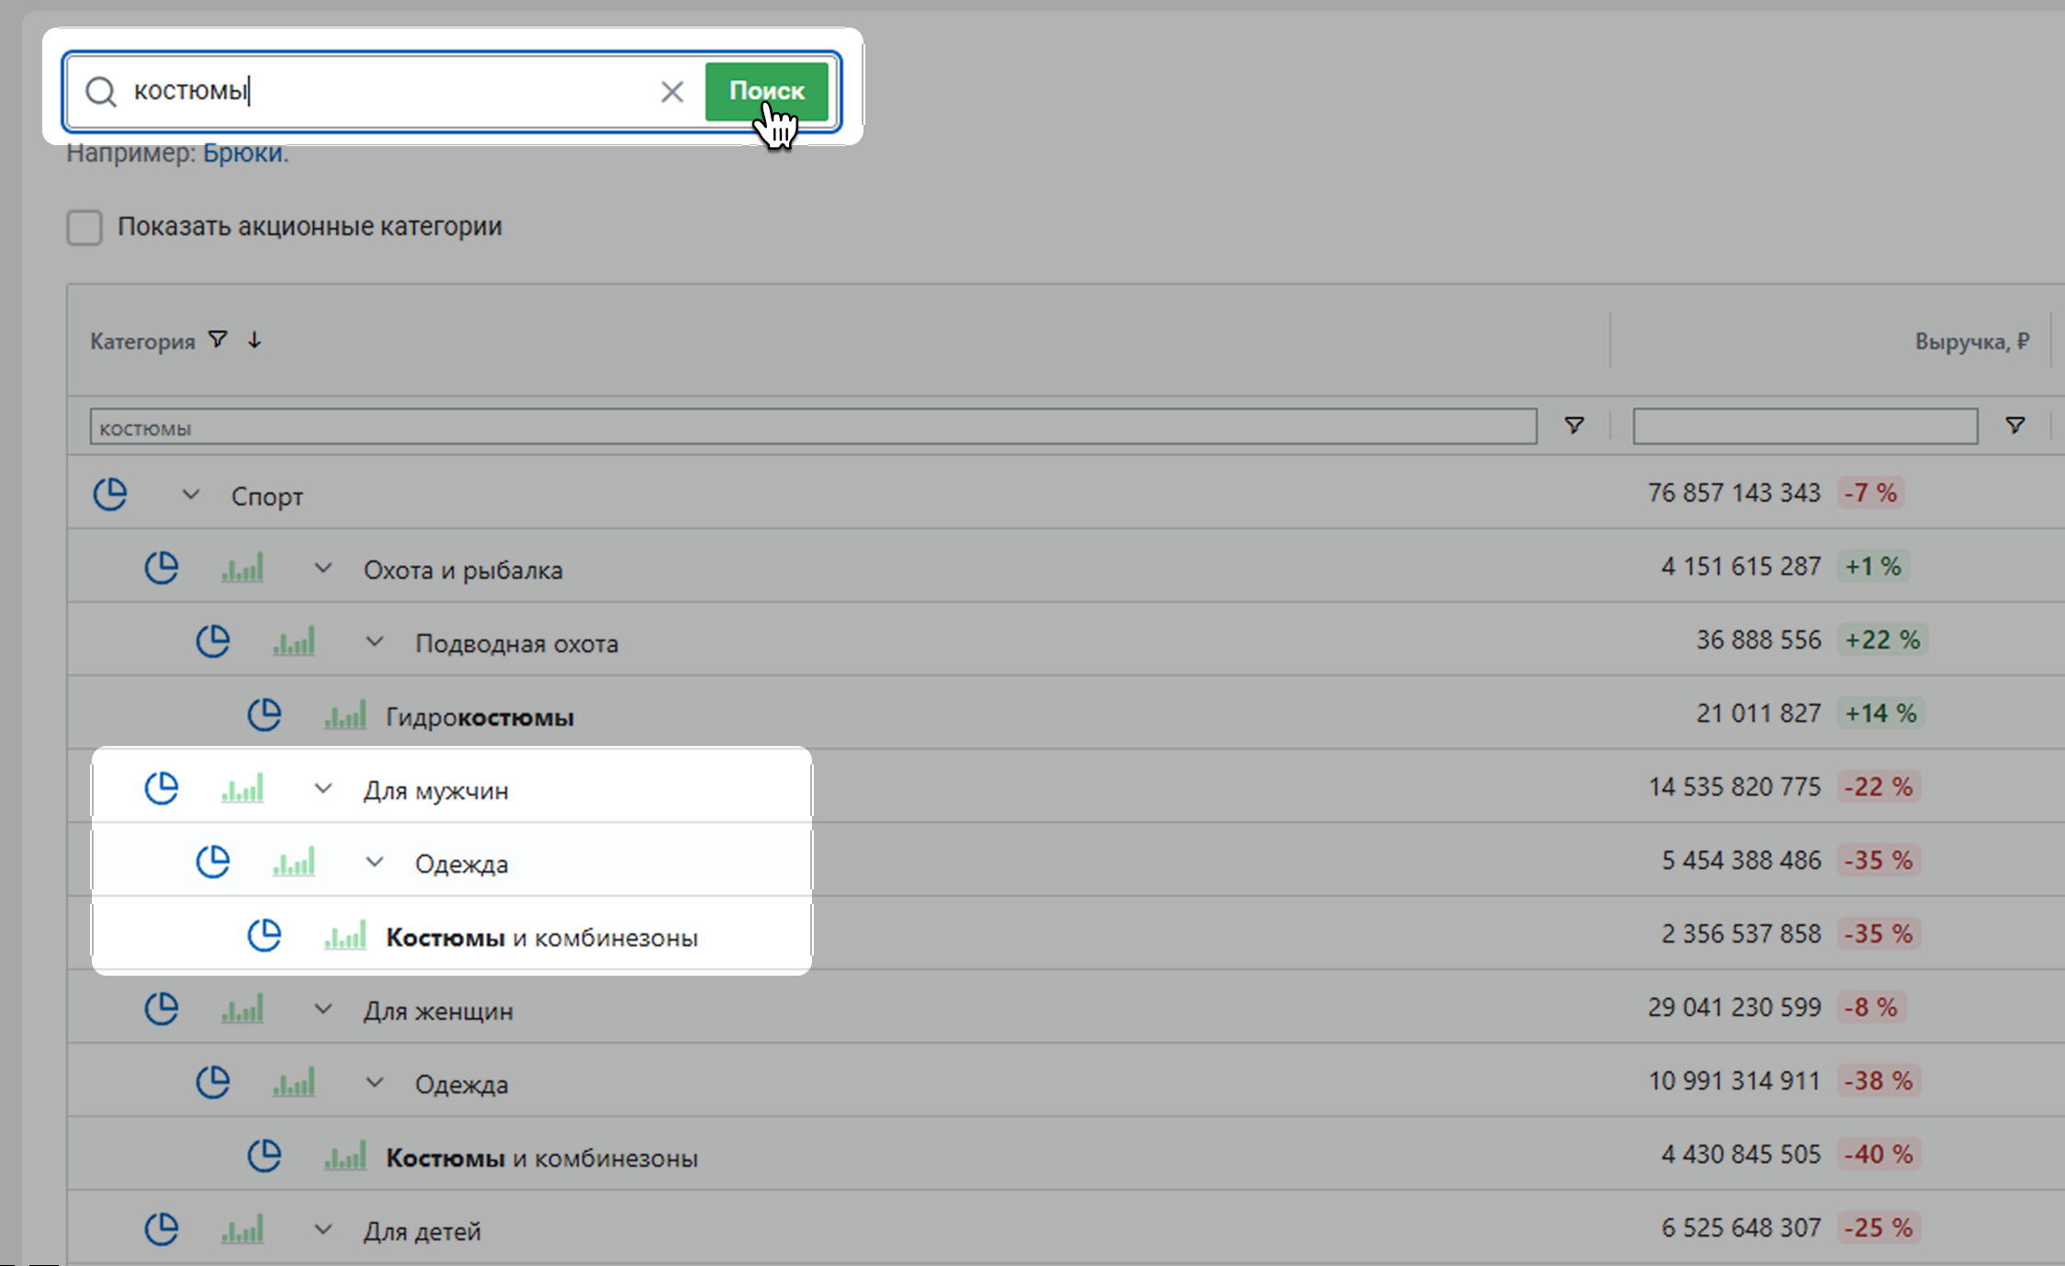Screen dimensions: 2065x1266
Task: Click the +22 % badge for Подводная охота
Action: [x=1882, y=639]
